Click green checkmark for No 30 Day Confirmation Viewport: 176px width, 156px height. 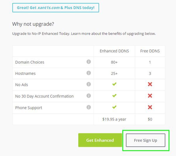click(x=114, y=96)
